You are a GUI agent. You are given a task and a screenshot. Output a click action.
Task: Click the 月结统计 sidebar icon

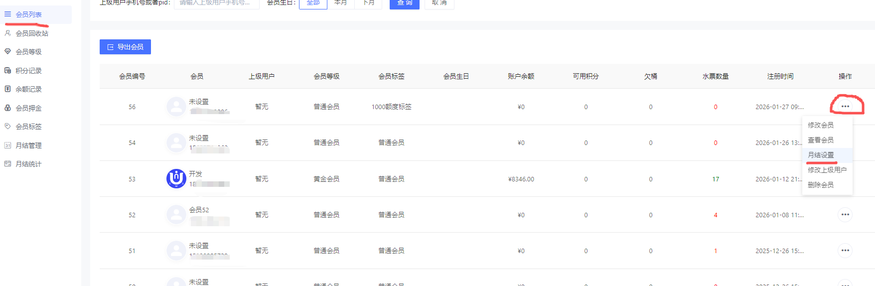[7, 164]
